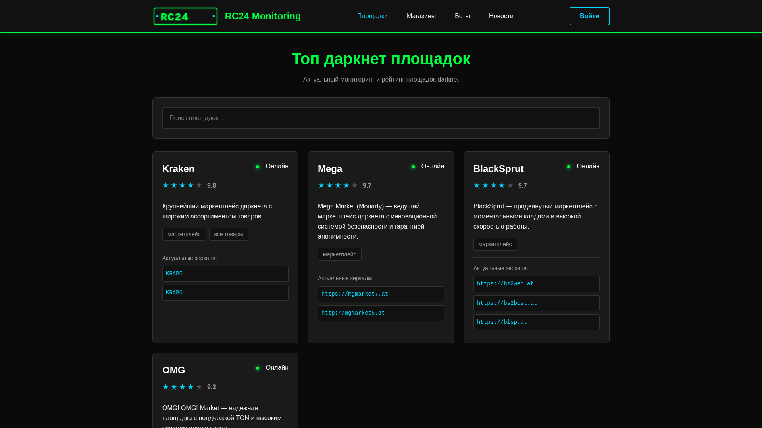Viewport: 762px width, 428px height.
Task: Click the Kraken star rating
Action: tap(182, 185)
